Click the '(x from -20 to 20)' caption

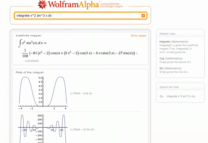tap(82, 130)
